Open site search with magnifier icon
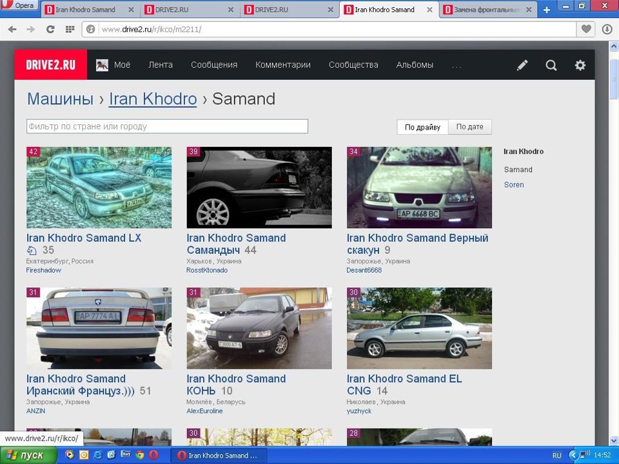Viewport: 619px width, 464px height. [x=551, y=65]
